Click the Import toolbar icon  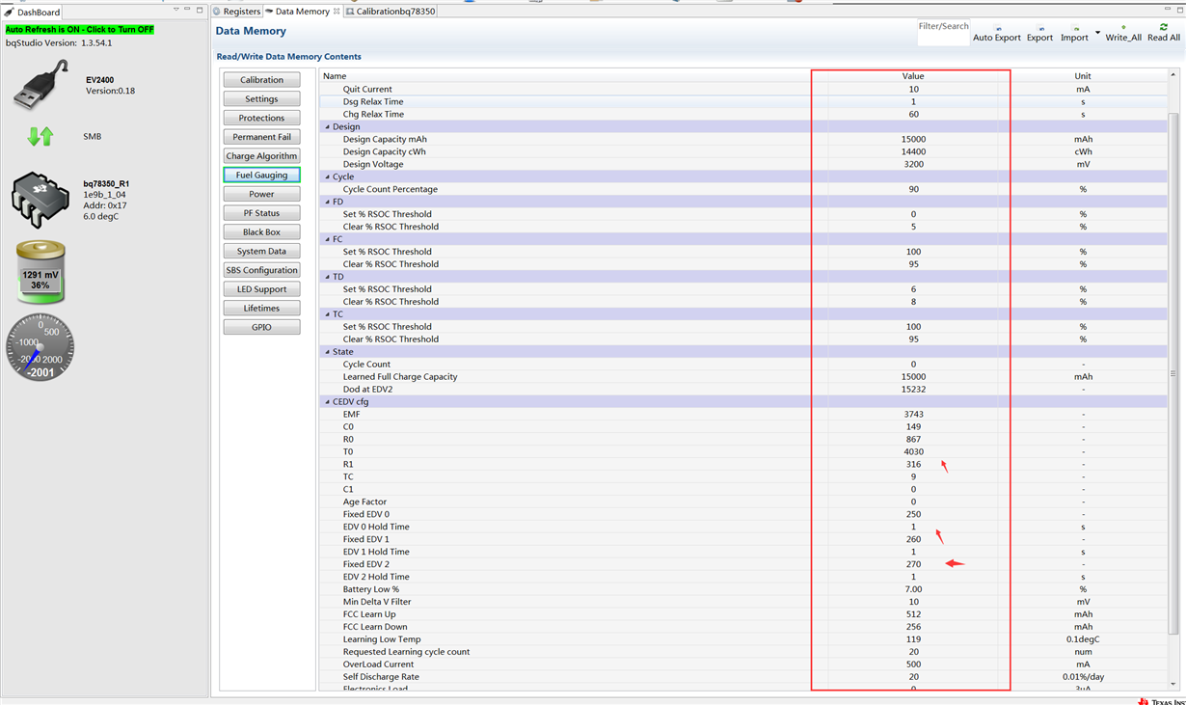1074,29
